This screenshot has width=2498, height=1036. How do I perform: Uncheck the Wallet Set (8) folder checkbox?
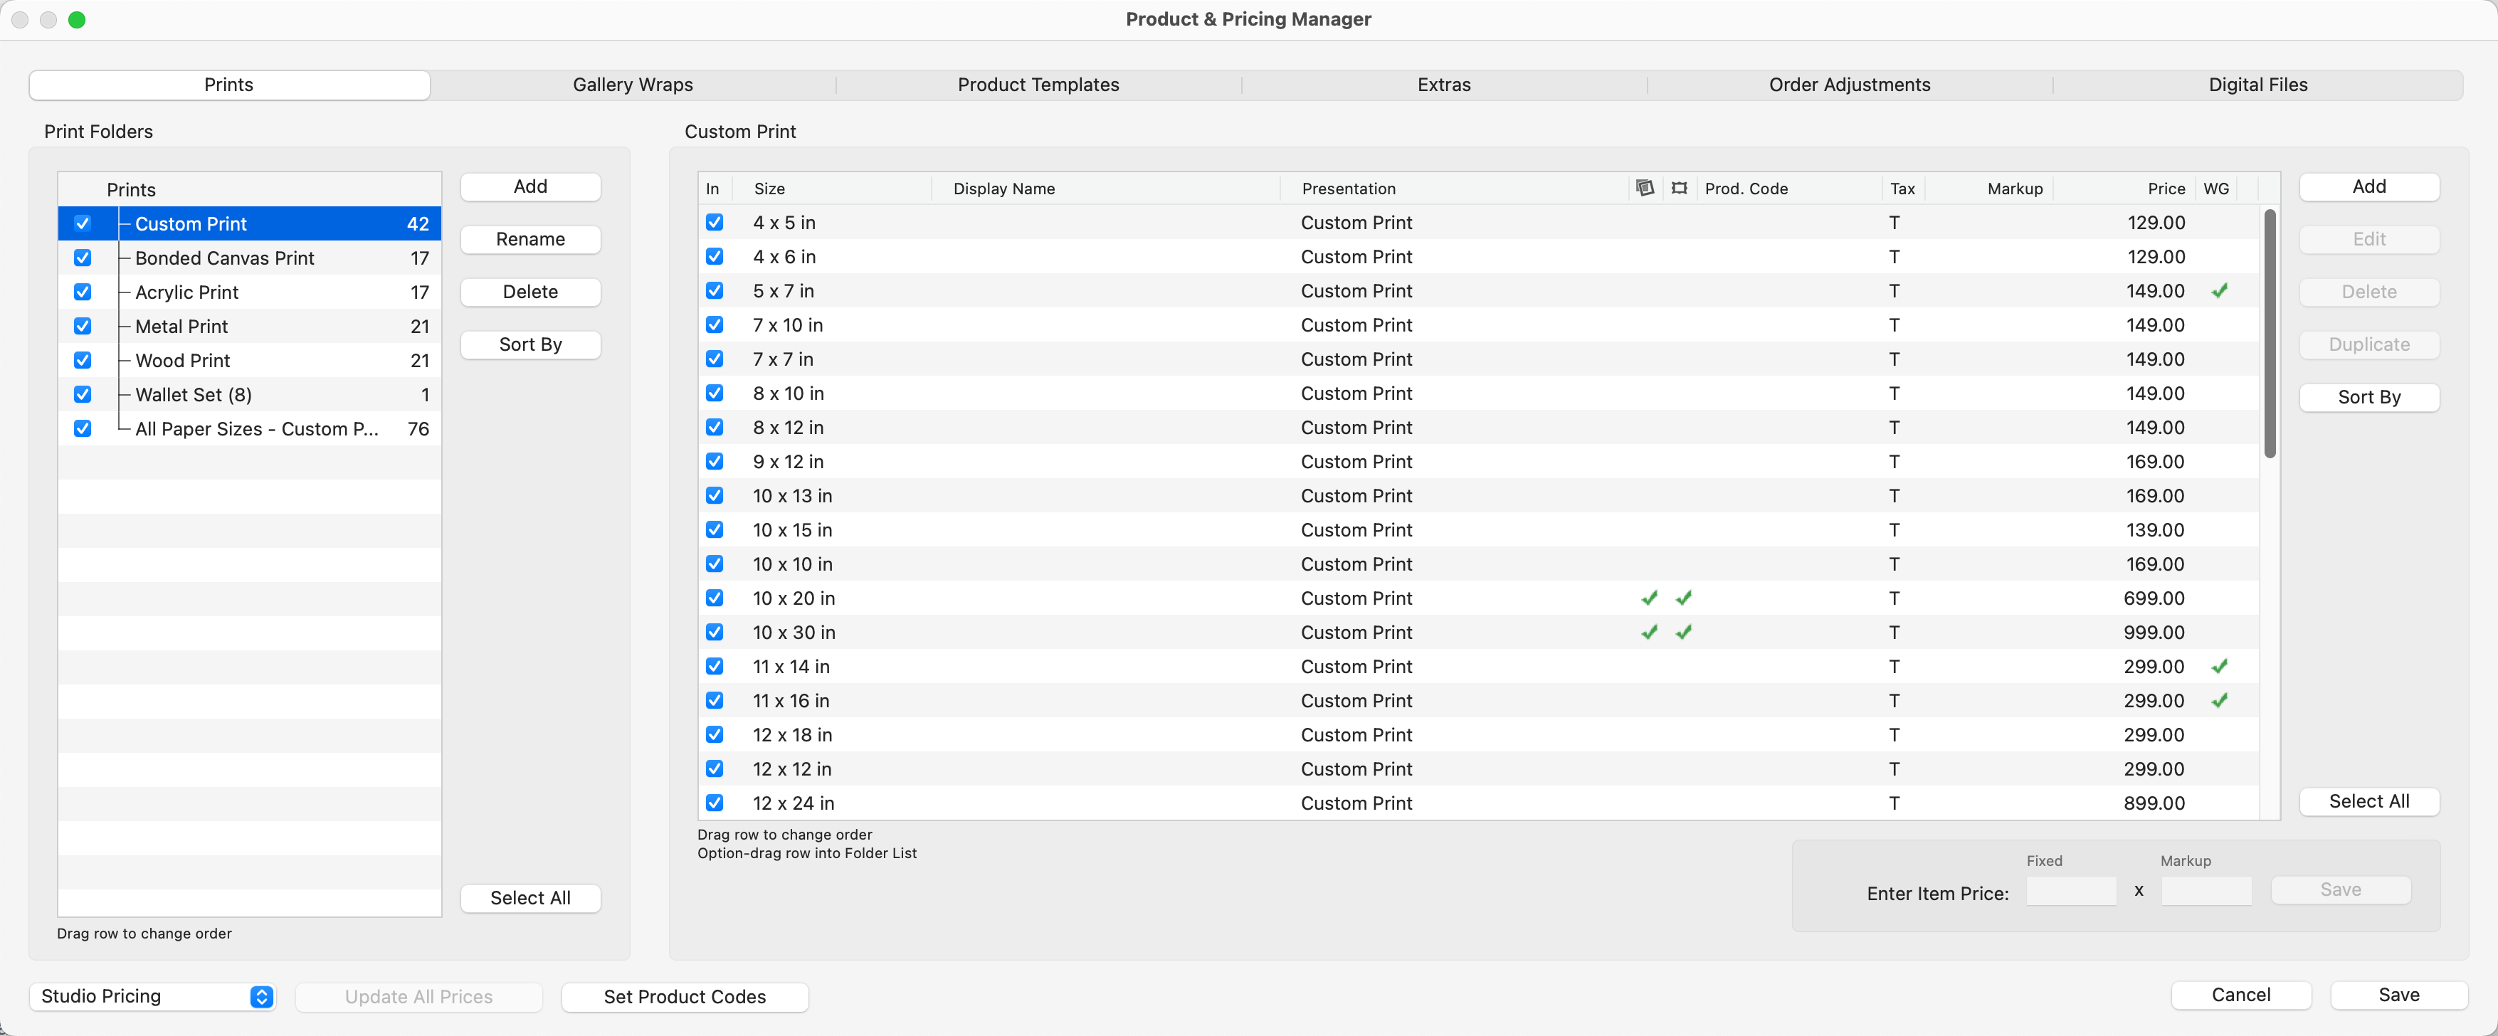click(83, 394)
